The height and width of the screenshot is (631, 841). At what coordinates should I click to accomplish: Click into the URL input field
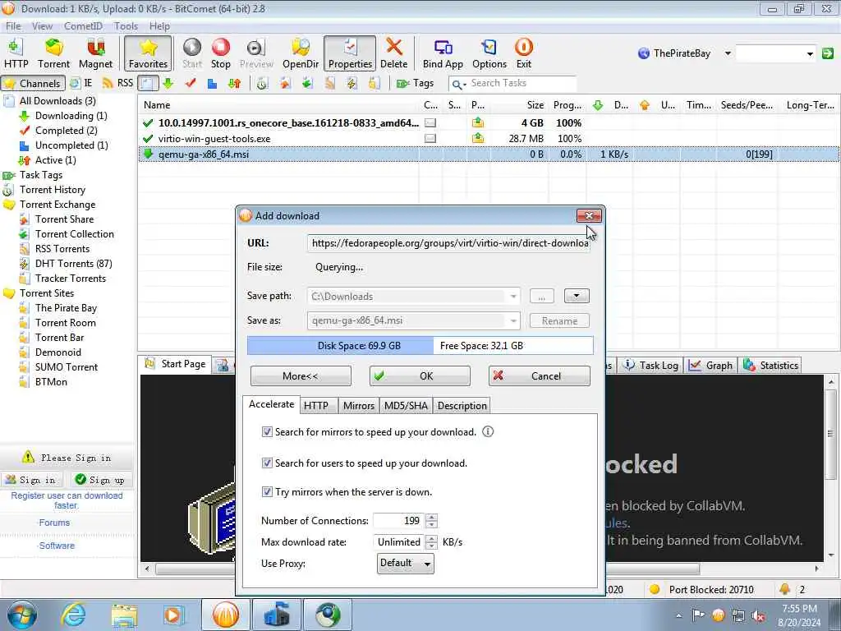click(449, 243)
